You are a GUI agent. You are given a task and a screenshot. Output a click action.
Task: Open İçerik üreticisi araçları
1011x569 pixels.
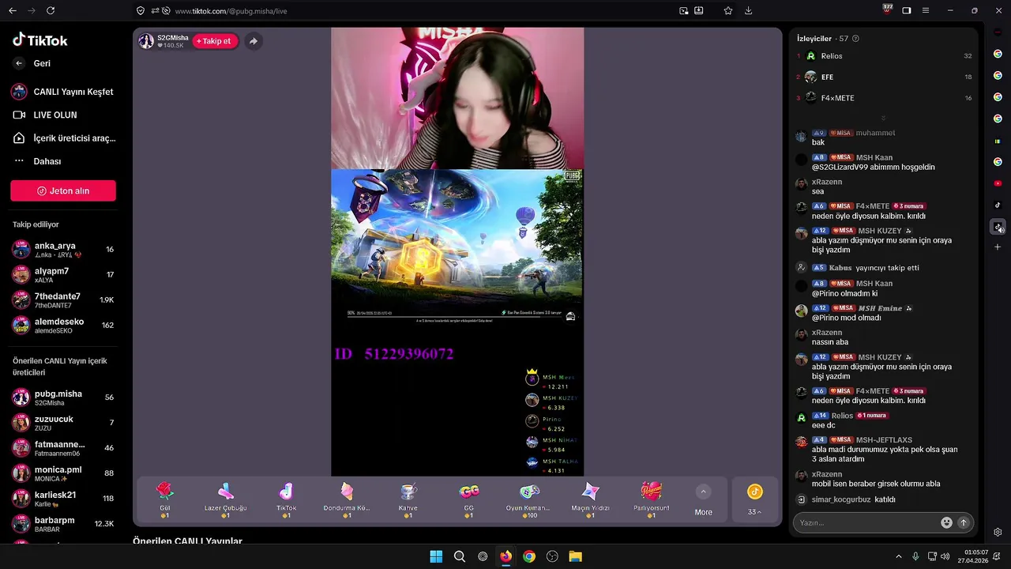point(63,138)
